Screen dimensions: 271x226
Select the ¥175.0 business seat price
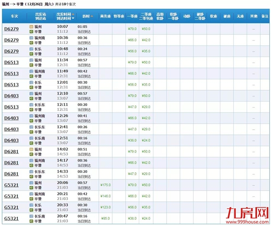pyautogui.click(x=105, y=185)
